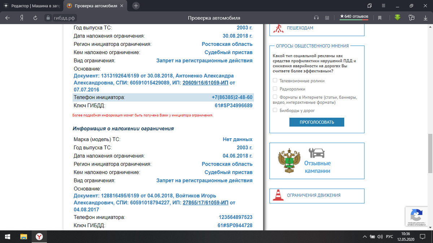Image resolution: width=433 pixels, height=243 pixels.
Task: Click the battery power tray icon
Action: click(372, 237)
